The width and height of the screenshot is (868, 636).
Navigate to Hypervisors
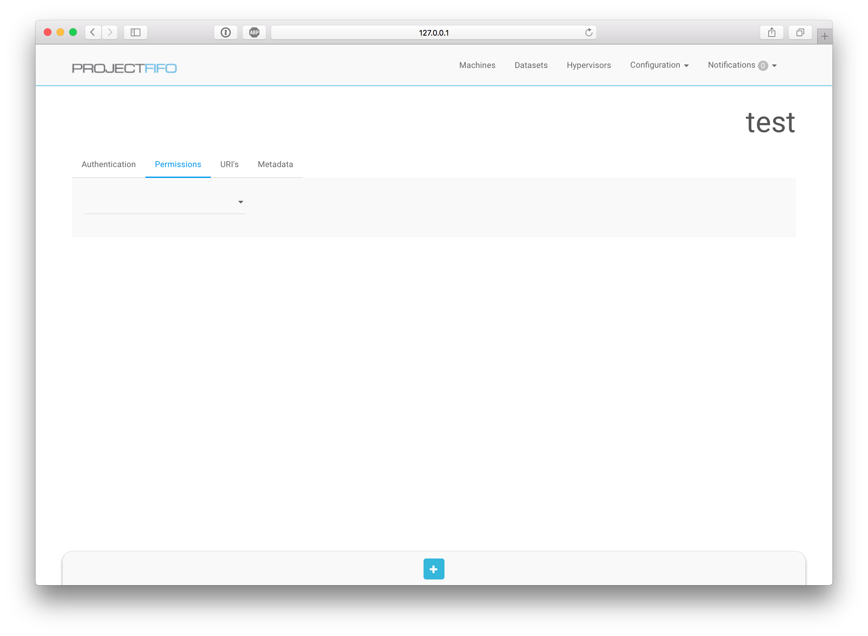(x=588, y=65)
